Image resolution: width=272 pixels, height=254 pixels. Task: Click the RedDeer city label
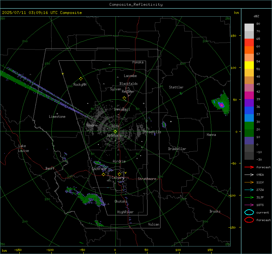click(x=128, y=92)
